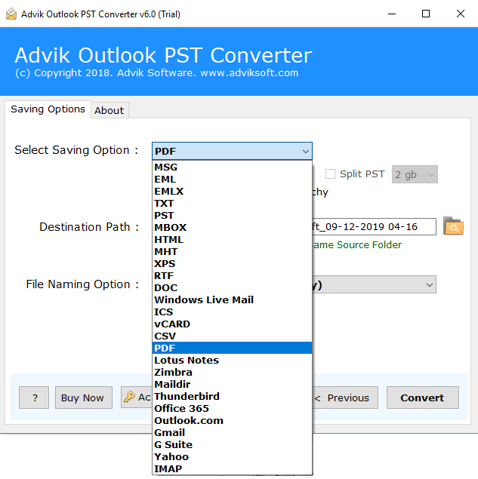The width and height of the screenshot is (478, 479).
Task: Choose Lotus Notes option
Action: click(232, 360)
